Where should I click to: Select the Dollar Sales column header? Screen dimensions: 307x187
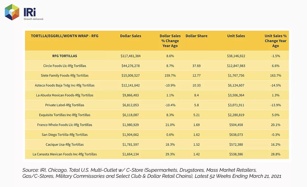tap(130, 36)
